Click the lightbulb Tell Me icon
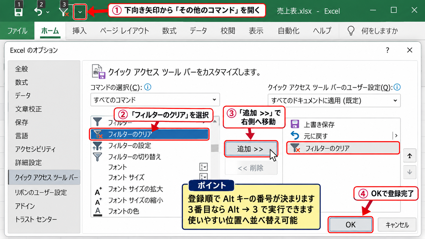The width and height of the screenshot is (425, 239). pyautogui.click(x=351, y=31)
